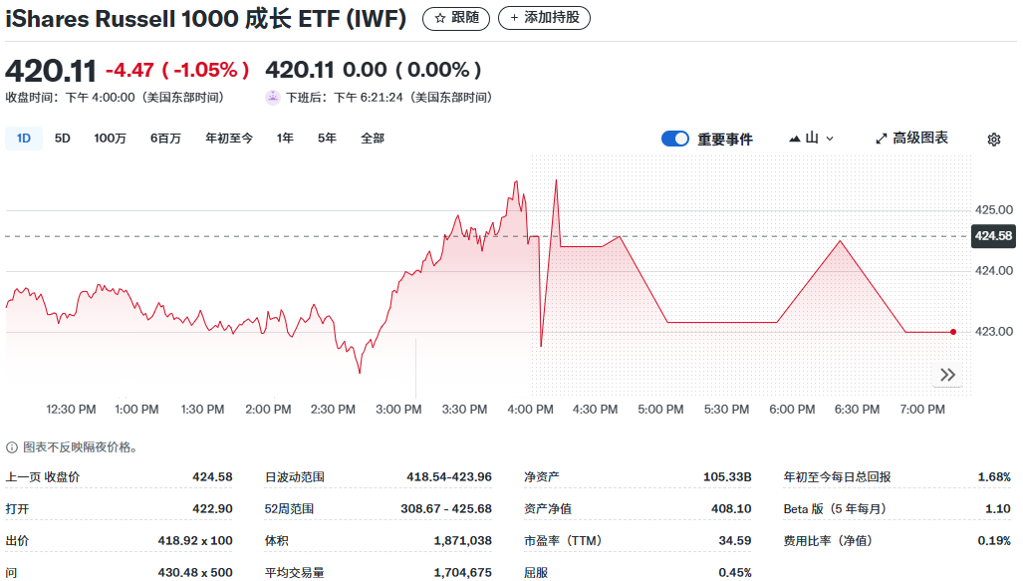The height and width of the screenshot is (581, 1023).
Task: Click the 424.00 y-axis label
Action: coord(994,271)
